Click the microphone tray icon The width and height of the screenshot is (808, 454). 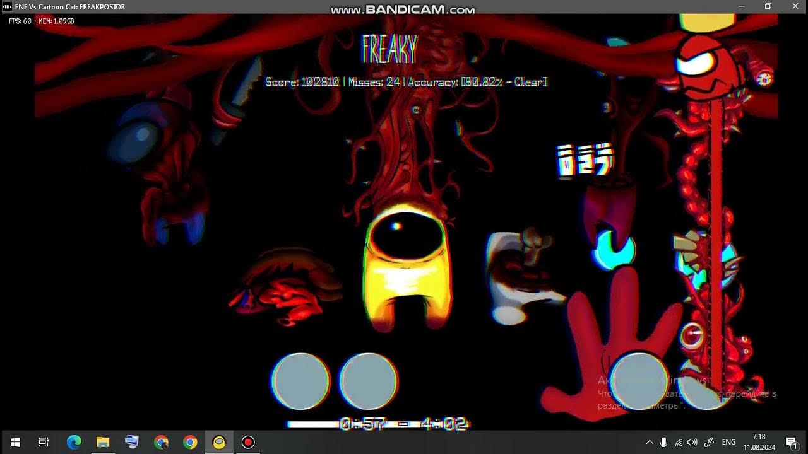664,442
